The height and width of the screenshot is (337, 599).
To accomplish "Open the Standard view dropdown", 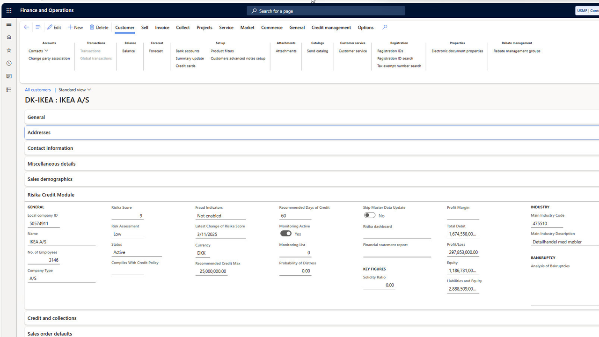I will click(75, 90).
